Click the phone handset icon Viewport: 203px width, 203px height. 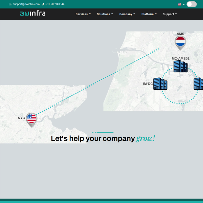(x=43, y=4)
